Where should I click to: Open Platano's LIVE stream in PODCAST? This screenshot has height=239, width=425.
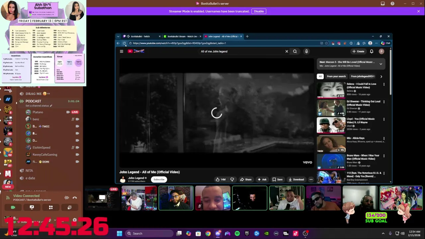[x=75, y=112]
